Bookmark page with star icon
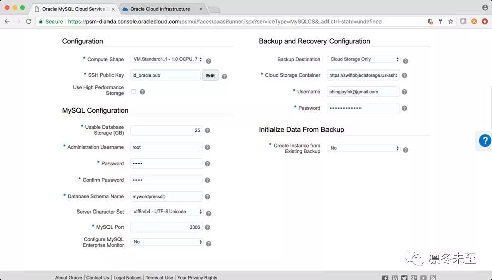 click(x=451, y=21)
